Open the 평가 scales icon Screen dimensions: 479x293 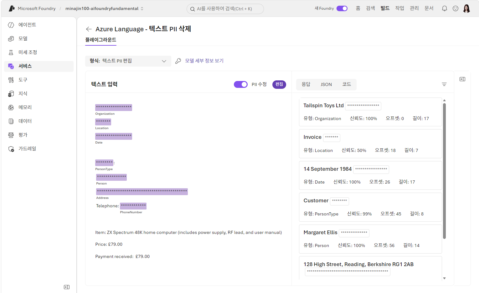pyautogui.click(x=11, y=135)
